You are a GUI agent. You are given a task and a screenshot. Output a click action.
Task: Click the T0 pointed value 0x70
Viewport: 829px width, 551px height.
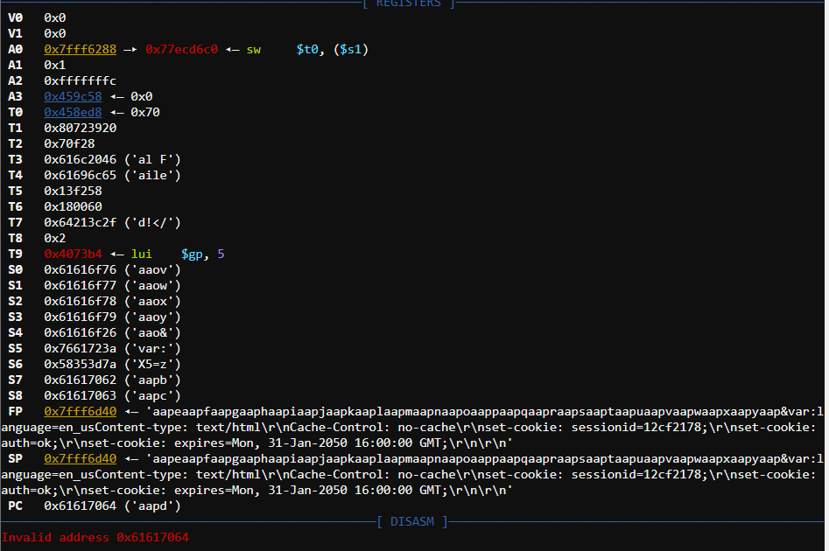(145, 113)
